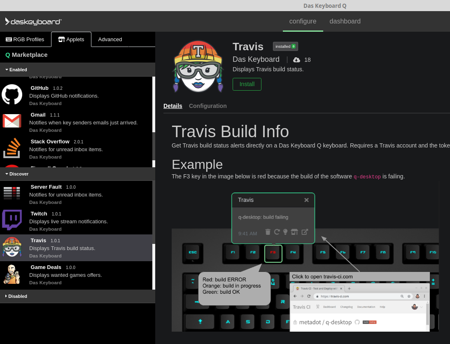Select the Travis name in Discover list
450x344 pixels.
[38, 240]
